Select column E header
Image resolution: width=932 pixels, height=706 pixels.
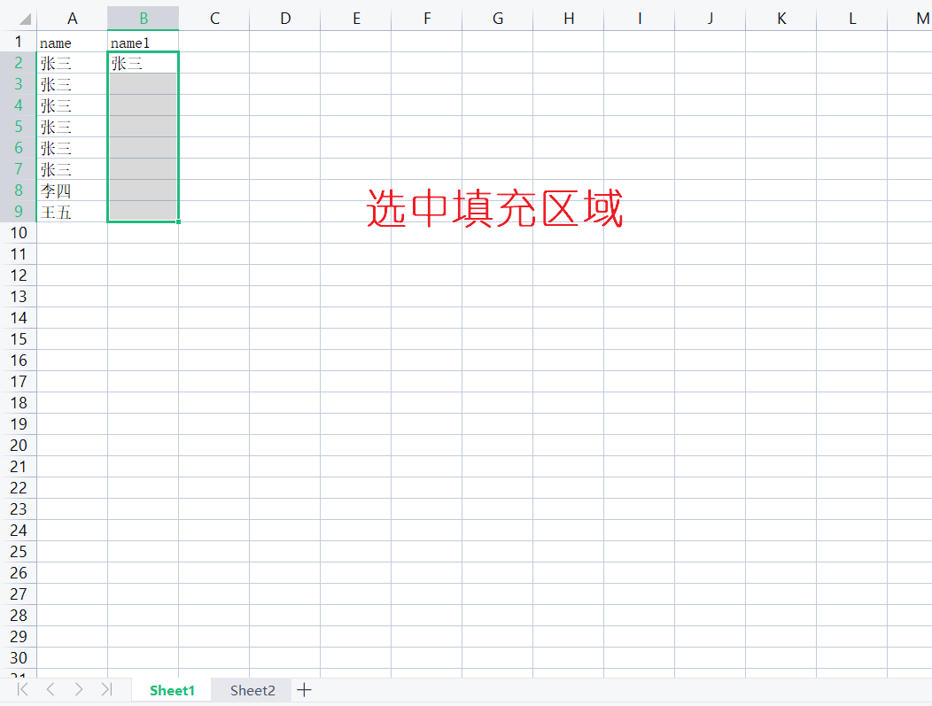pyautogui.click(x=355, y=19)
